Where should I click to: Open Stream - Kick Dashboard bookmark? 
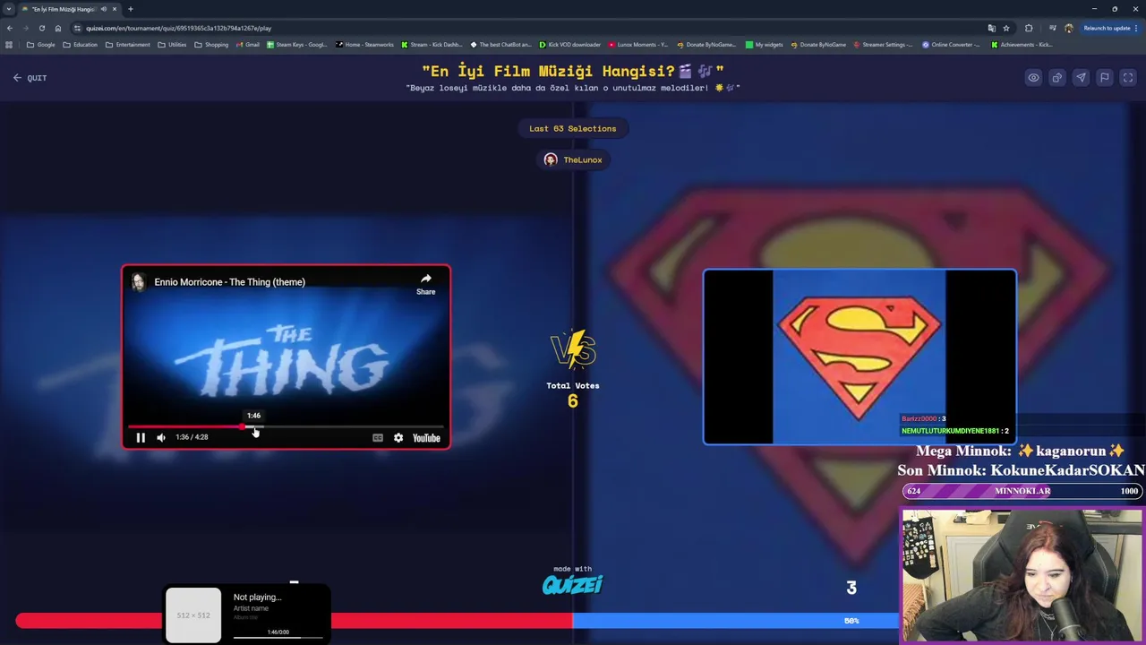click(x=432, y=45)
